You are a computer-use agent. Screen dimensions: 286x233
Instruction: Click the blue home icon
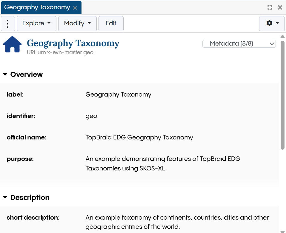click(x=12, y=44)
